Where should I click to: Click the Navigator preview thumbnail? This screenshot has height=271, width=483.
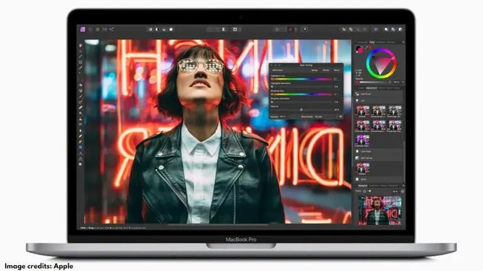[x=380, y=211]
